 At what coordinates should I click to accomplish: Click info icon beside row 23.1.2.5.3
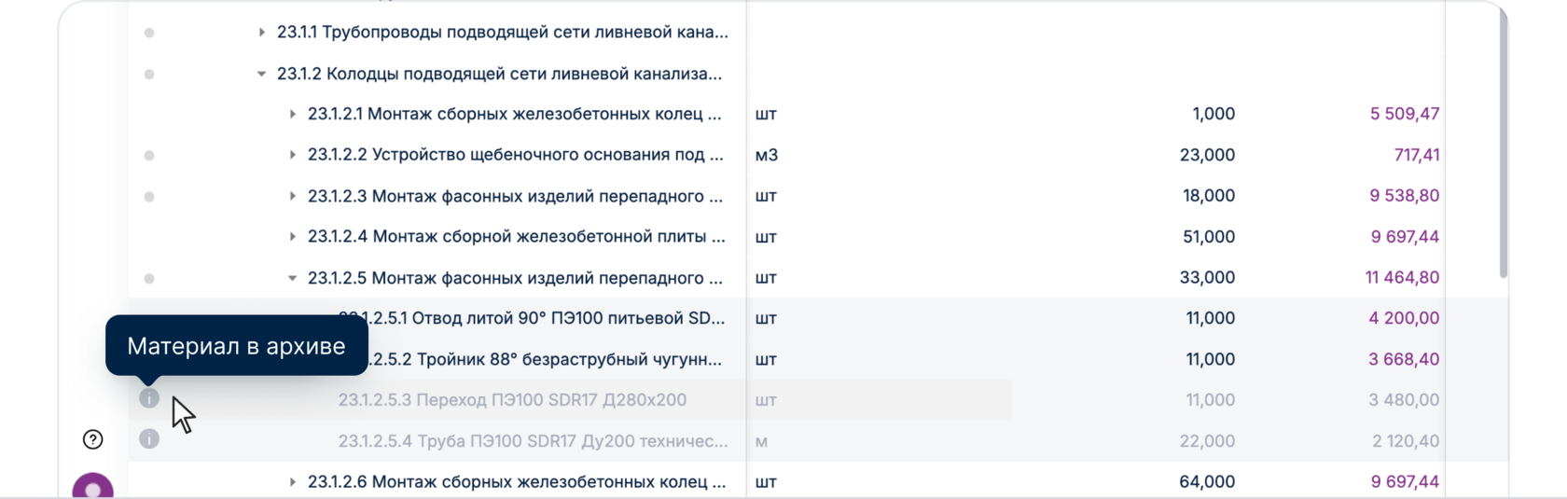pos(149,398)
